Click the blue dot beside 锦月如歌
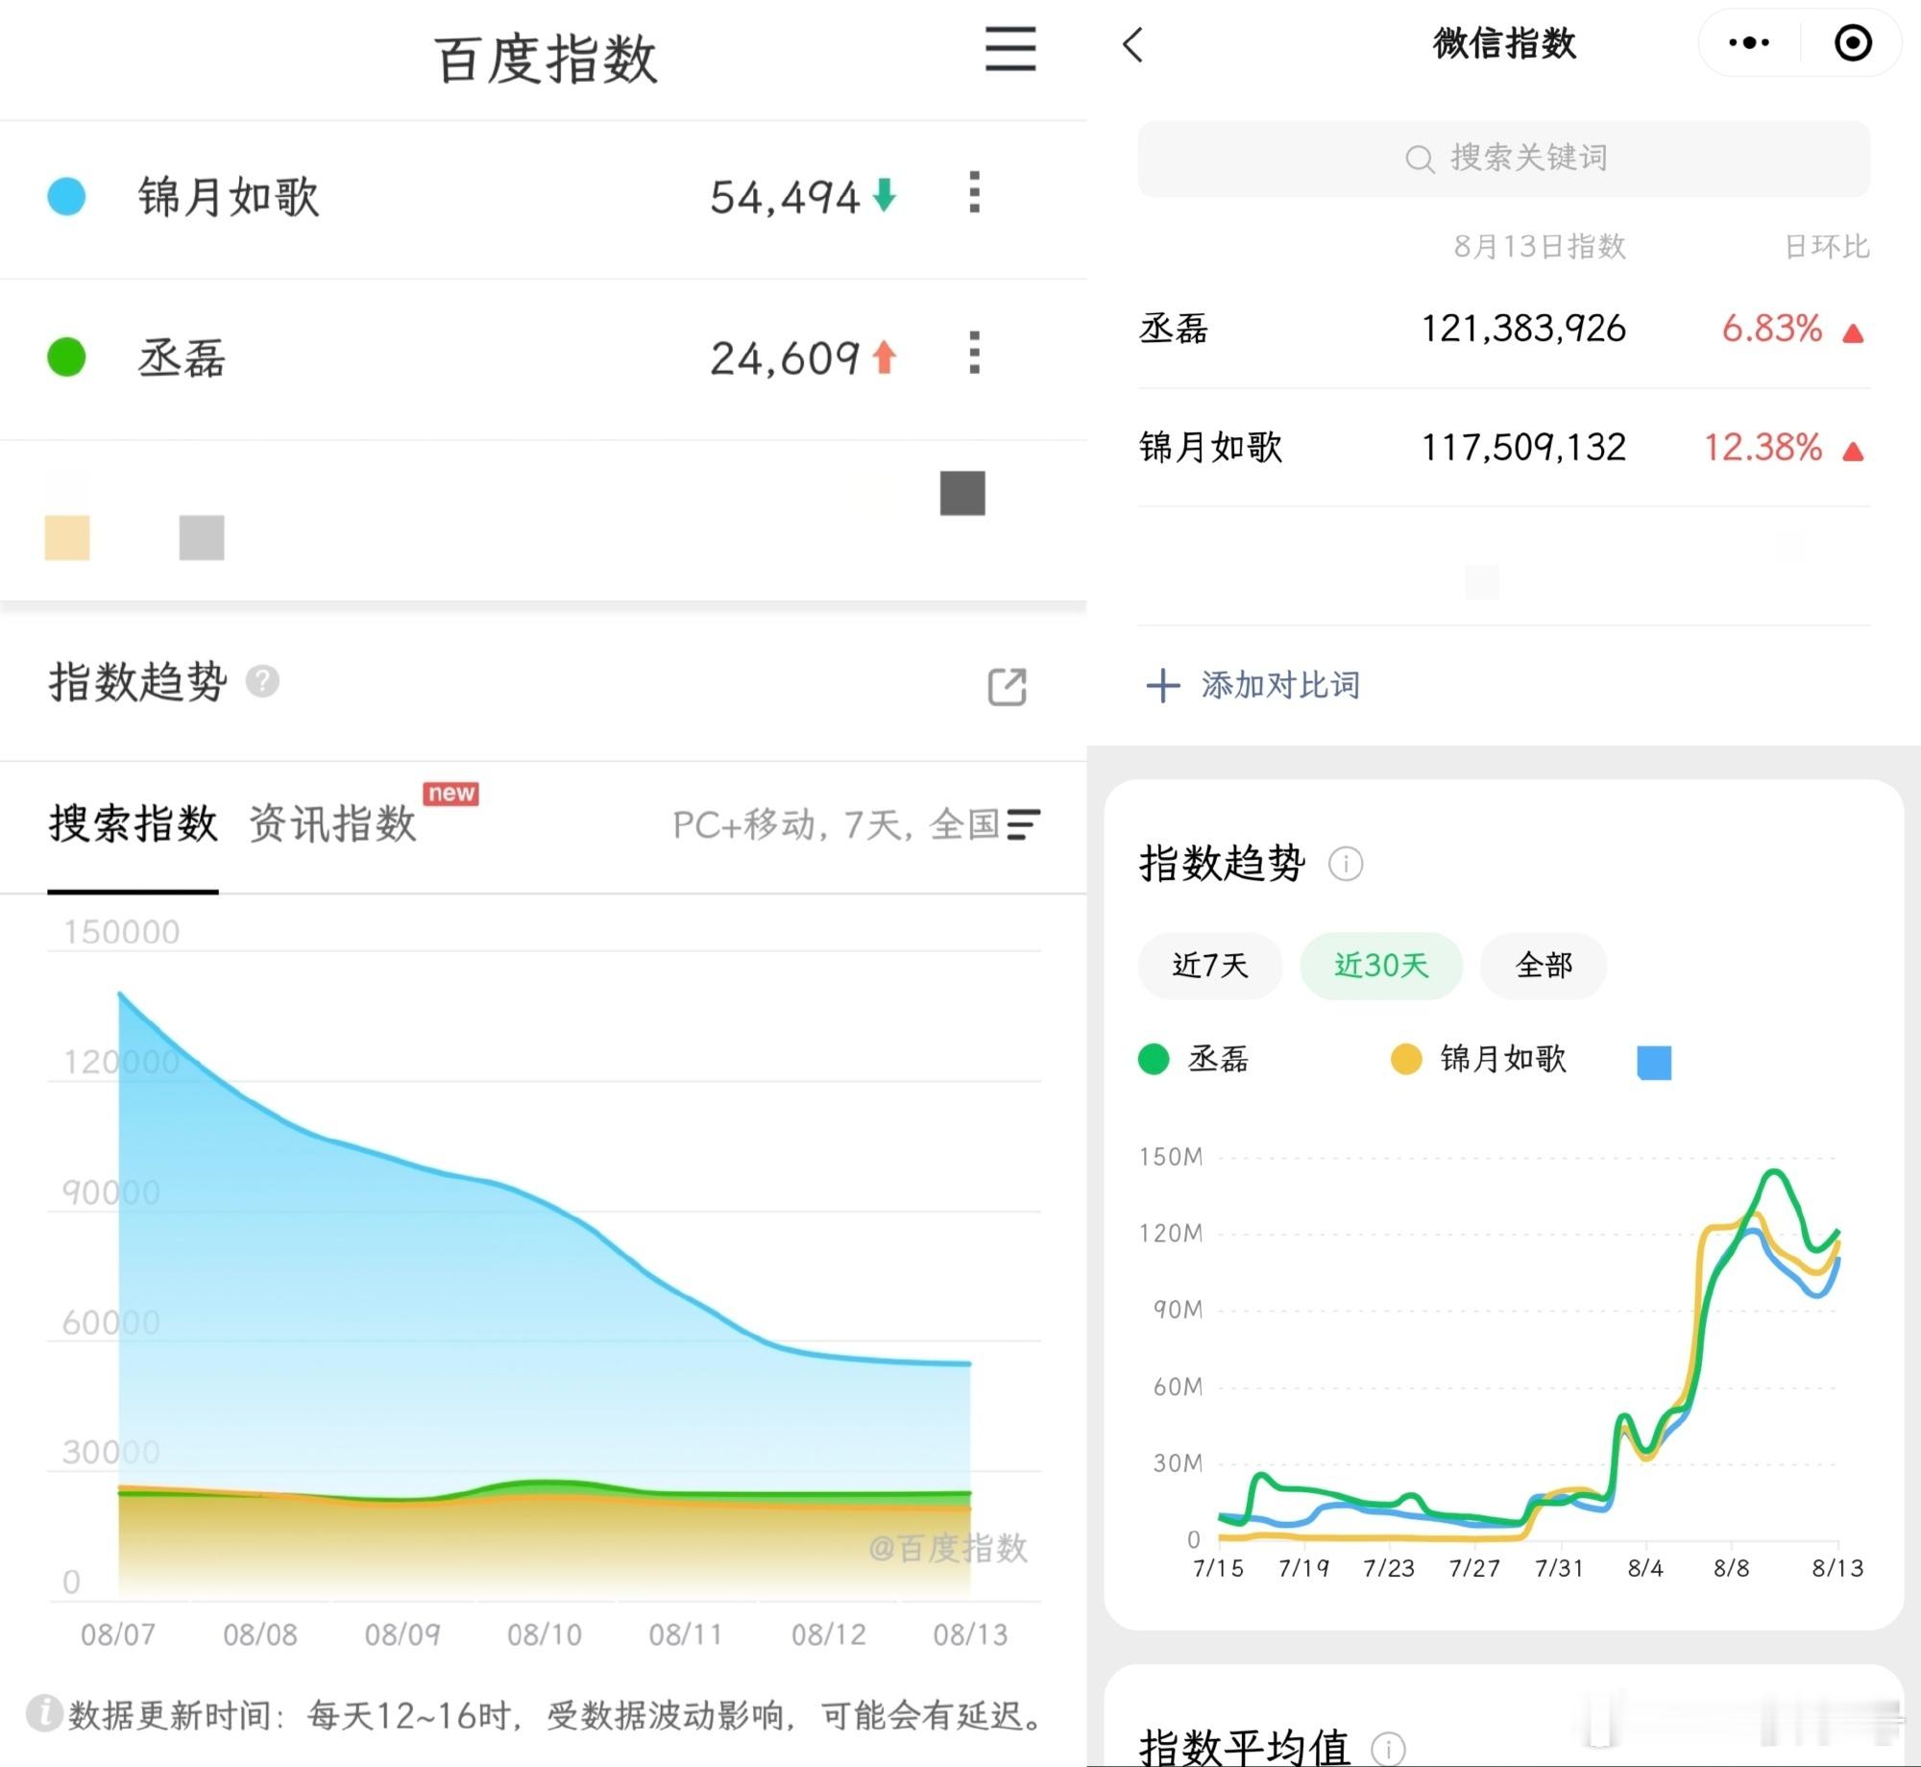Image resolution: width=1921 pixels, height=1767 pixels. click(x=66, y=196)
